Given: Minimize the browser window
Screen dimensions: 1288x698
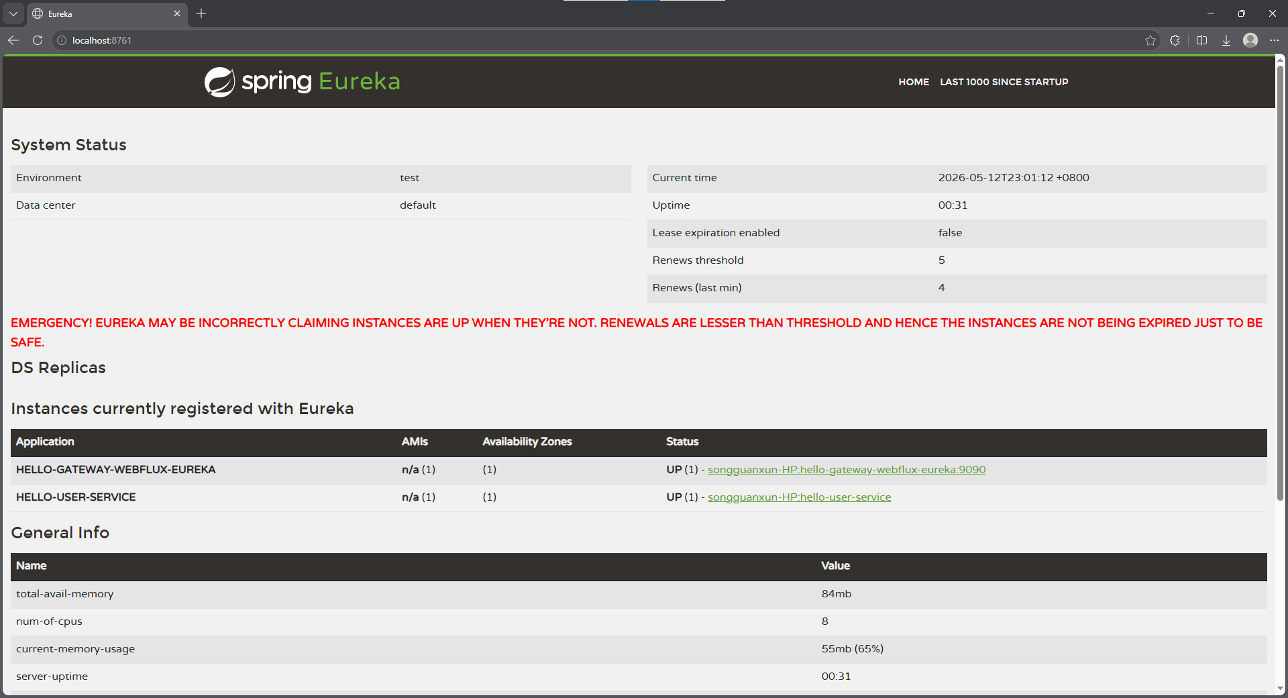Looking at the screenshot, I should pyautogui.click(x=1211, y=13).
